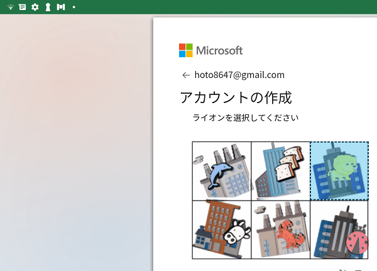Image resolution: width=377 pixels, height=271 pixels.
Task: Select the dolphin on factory tile
Action: (x=222, y=171)
